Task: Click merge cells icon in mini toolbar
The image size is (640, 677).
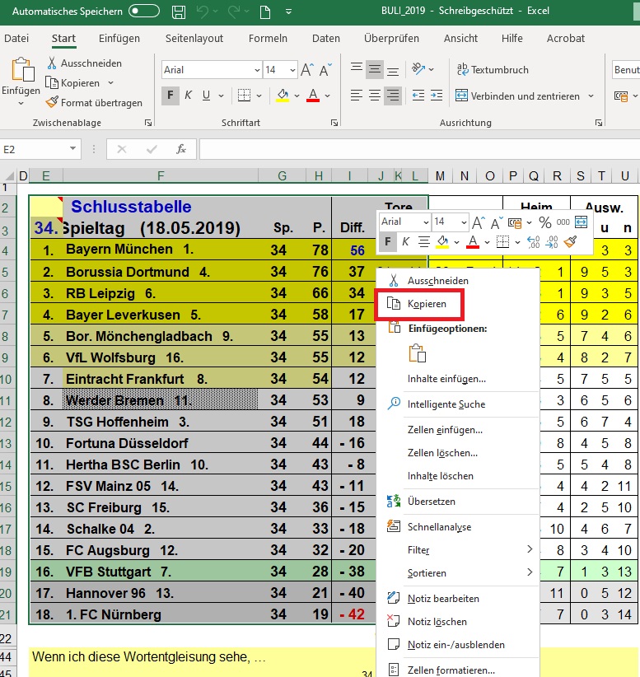Action: tap(582, 222)
